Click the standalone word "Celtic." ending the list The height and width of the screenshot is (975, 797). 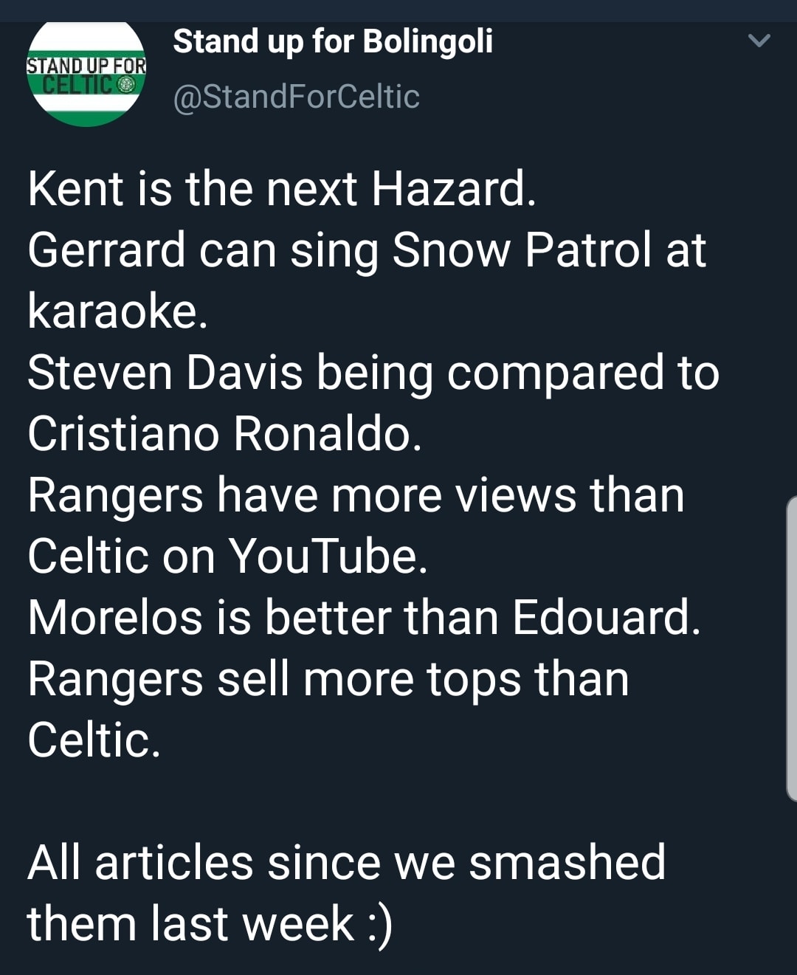[x=94, y=740]
